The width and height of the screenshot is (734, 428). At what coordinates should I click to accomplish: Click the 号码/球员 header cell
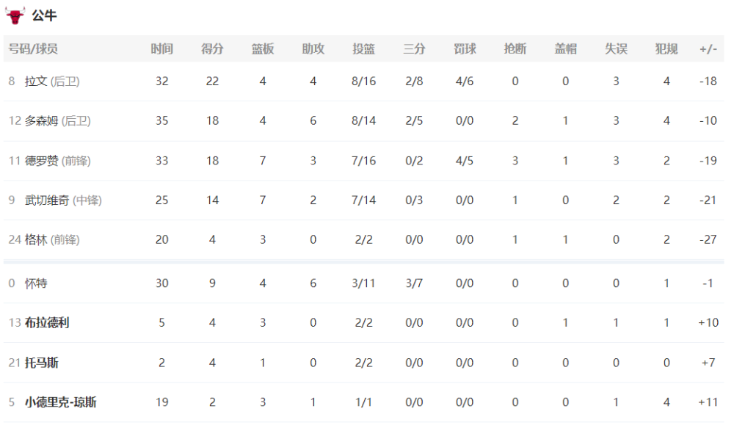pyautogui.click(x=33, y=48)
